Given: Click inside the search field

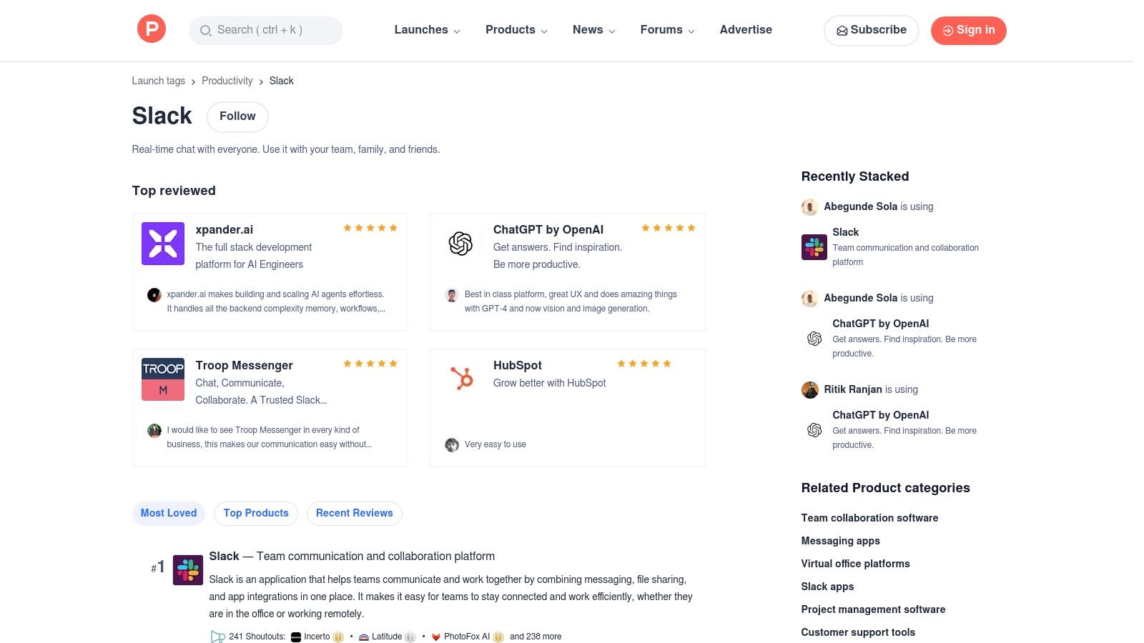Looking at the screenshot, I should [265, 30].
